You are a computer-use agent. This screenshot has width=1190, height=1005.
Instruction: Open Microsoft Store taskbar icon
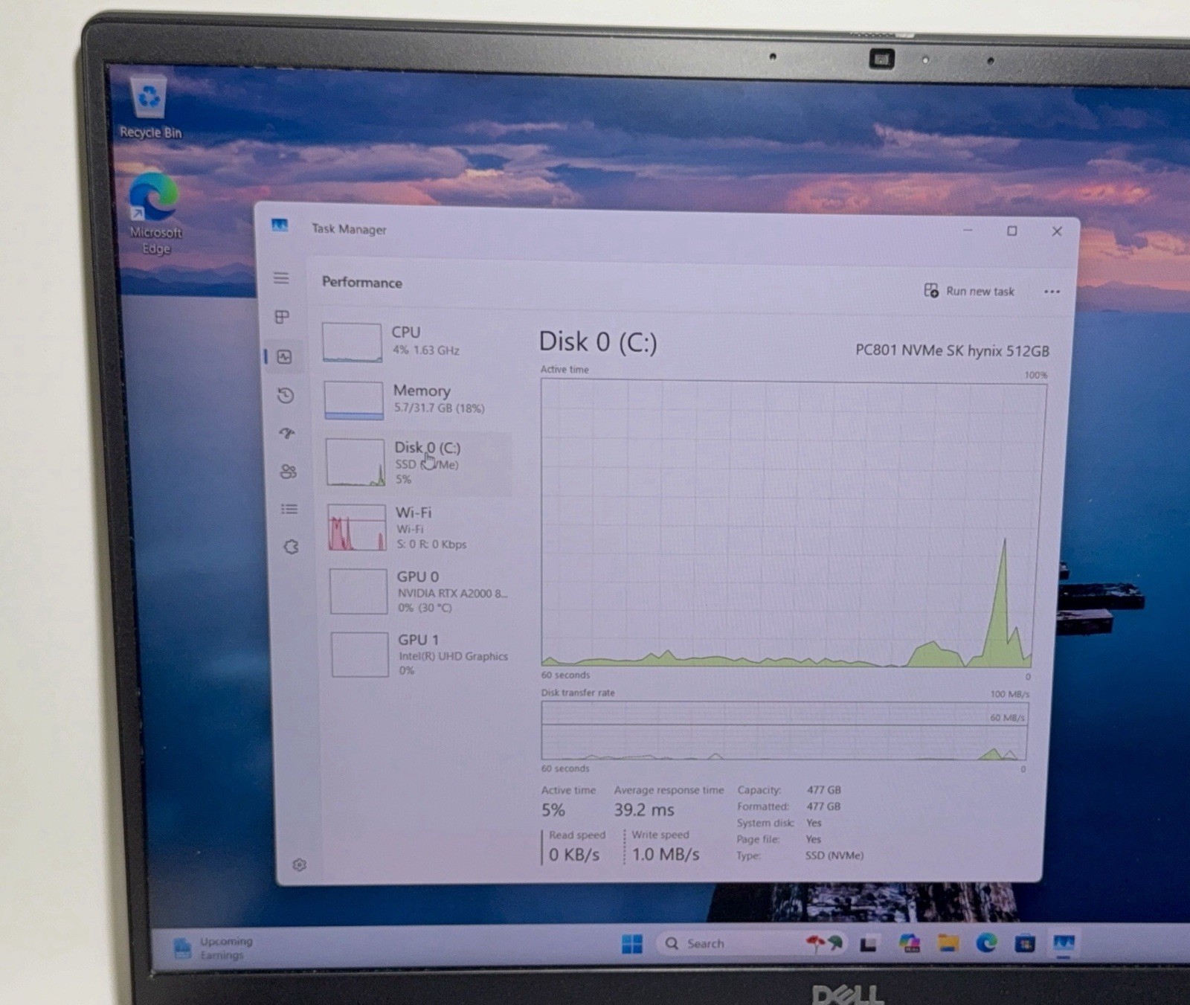(1025, 944)
